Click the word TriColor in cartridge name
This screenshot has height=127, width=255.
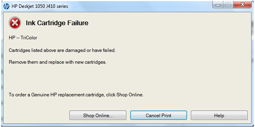[29, 38]
